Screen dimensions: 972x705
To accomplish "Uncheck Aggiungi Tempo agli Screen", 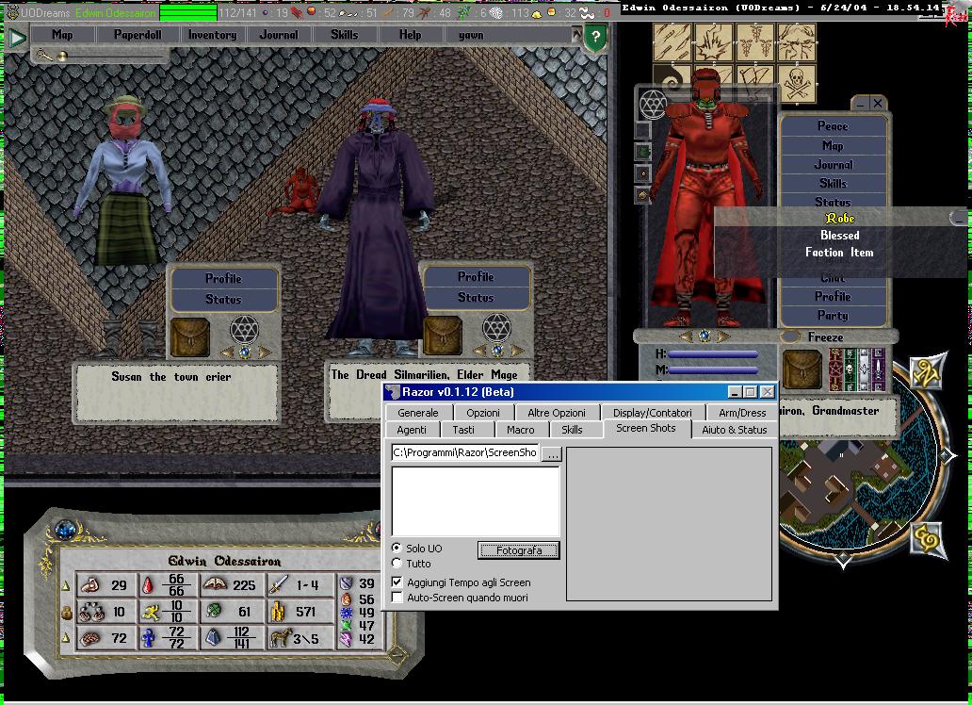I will tap(397, 582).
